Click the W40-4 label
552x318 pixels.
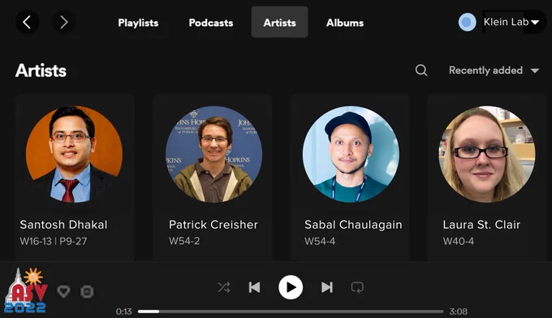(459, 241)
